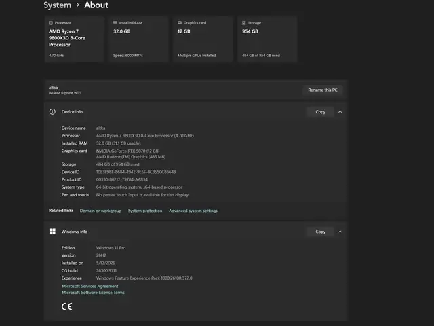This screenshot has height=326, width=434.
Task: Collapse the Device info section chevron
Action: [340, 112]
